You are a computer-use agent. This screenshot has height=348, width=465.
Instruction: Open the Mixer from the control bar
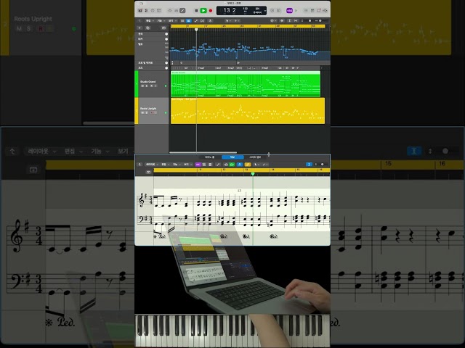[176, 11]
